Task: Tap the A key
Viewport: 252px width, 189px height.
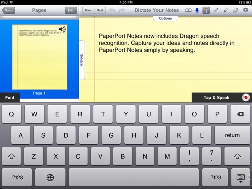Action: (20, 135)
